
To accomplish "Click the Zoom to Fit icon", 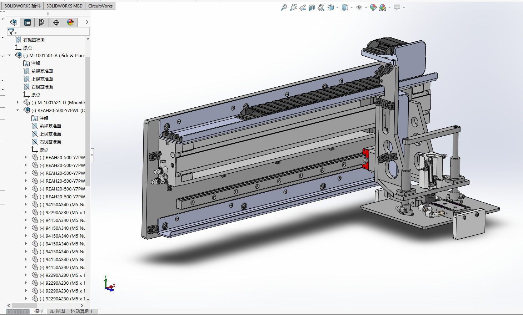I will tap(284, 7).
